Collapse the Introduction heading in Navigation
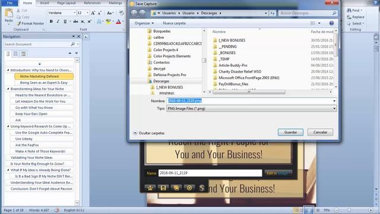Viewport: 380px width, 214px height. pyautogui.click(x=8, y=70)
